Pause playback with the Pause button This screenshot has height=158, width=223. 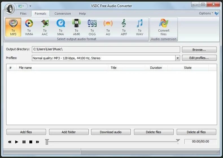click(x=24, y=142)
